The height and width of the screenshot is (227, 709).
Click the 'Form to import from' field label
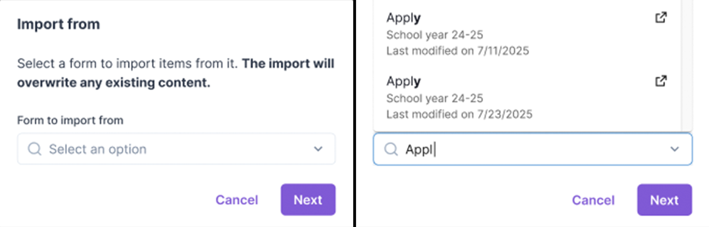pyautogui.click(x=70, y=120)
